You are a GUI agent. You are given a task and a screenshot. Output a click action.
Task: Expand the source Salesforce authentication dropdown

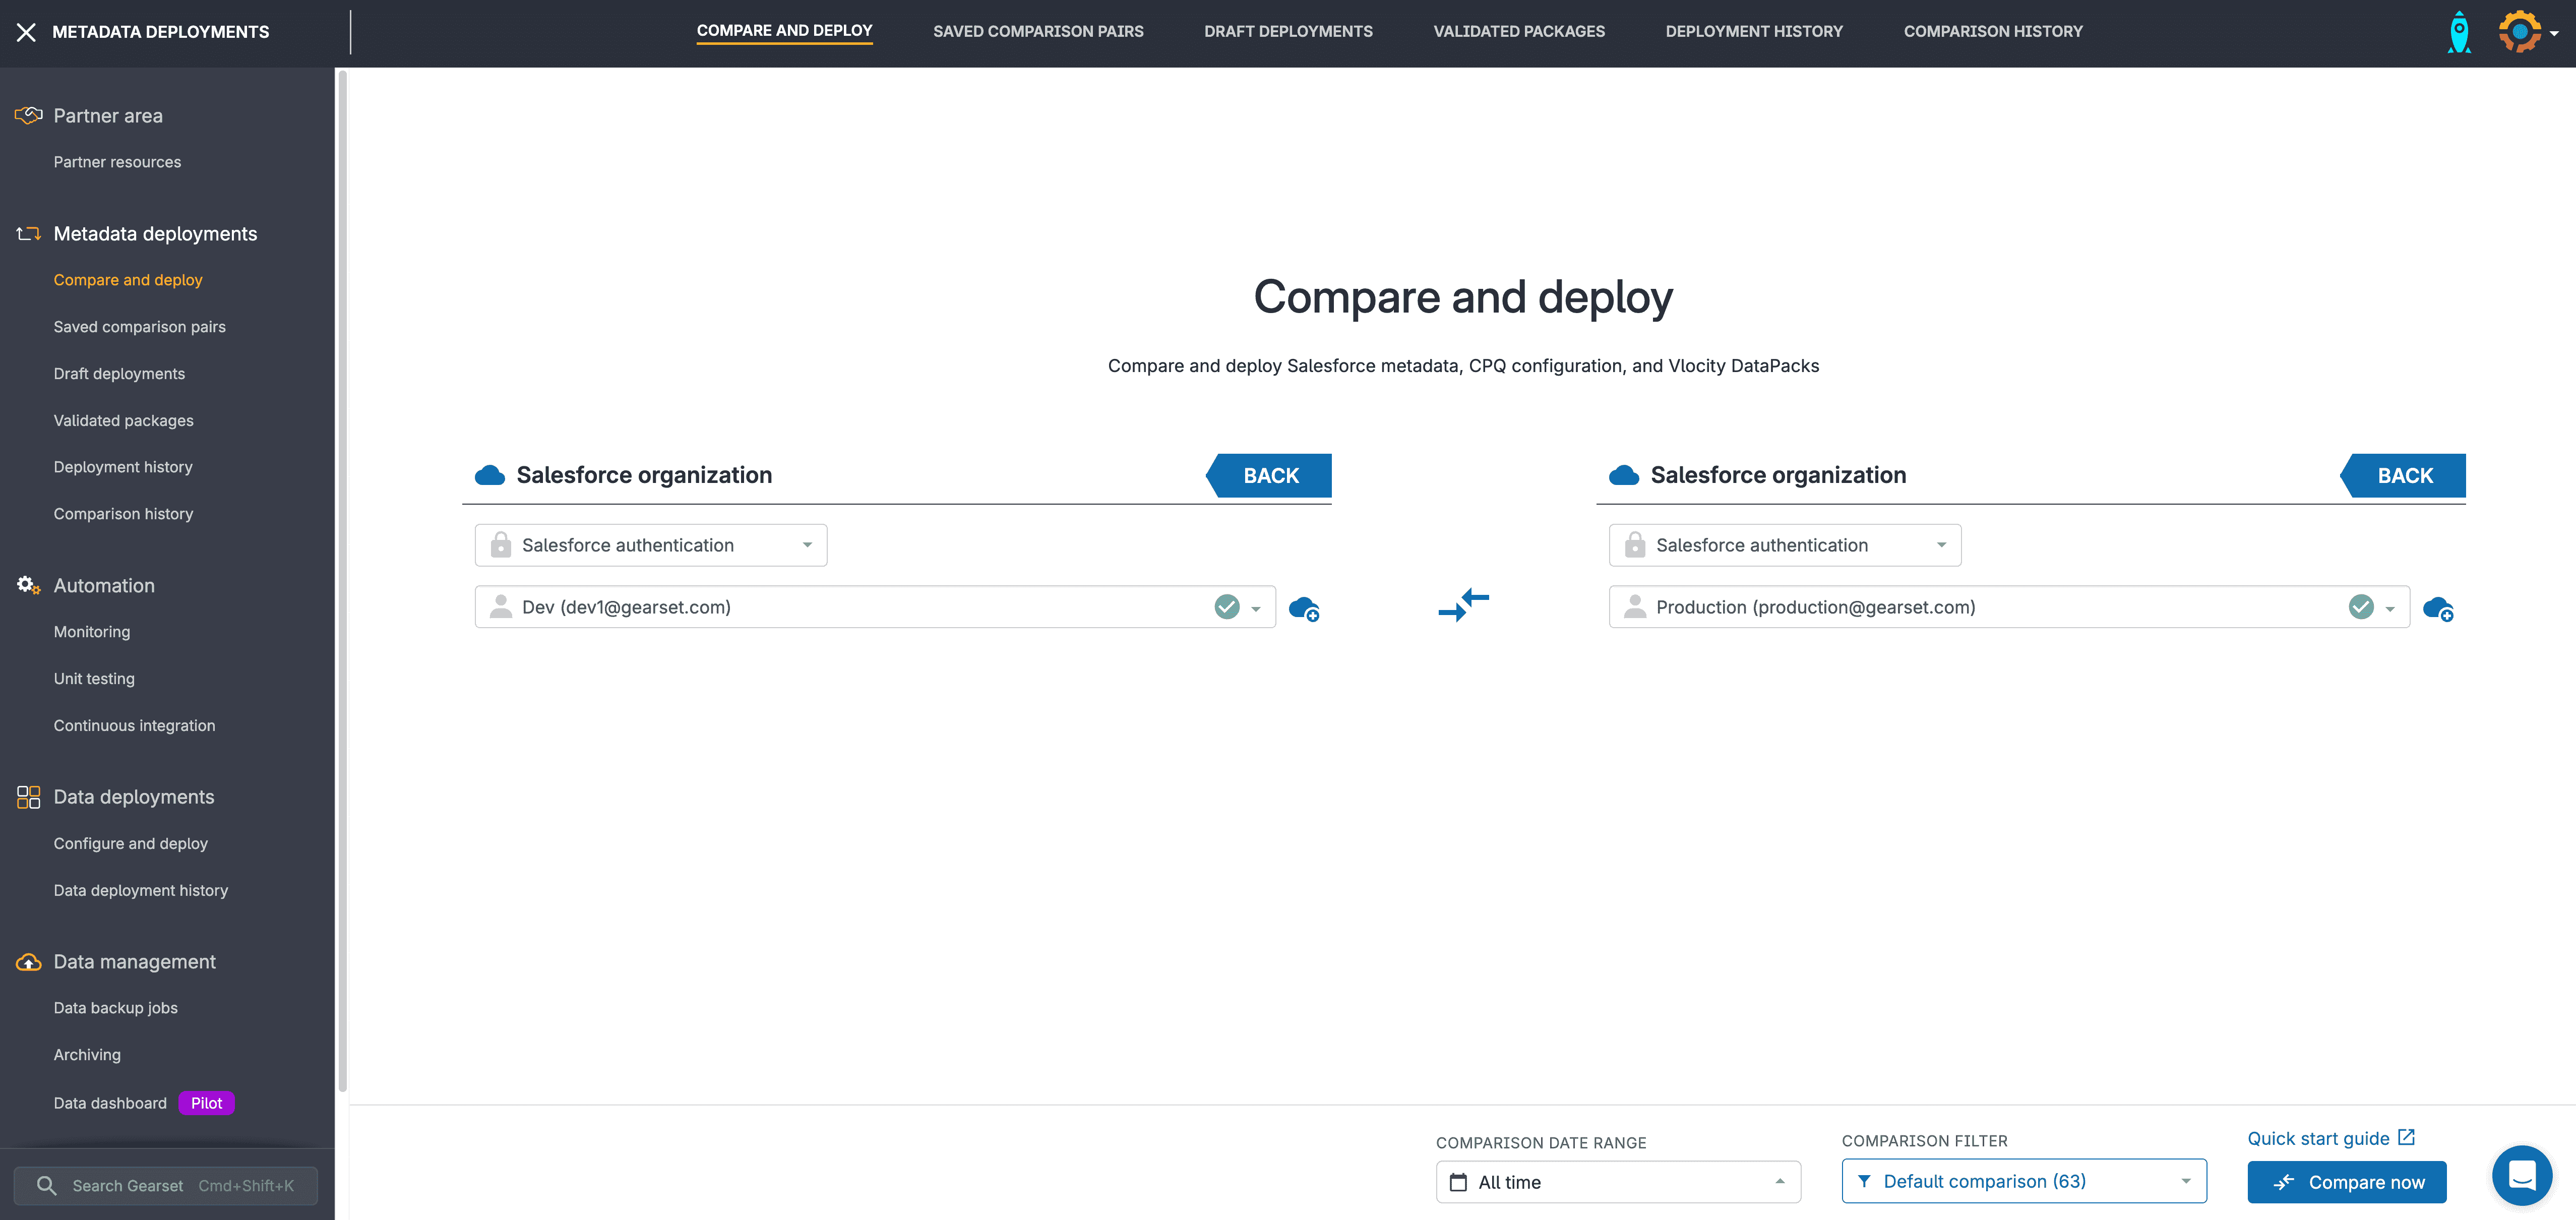[x=650, y=545]
